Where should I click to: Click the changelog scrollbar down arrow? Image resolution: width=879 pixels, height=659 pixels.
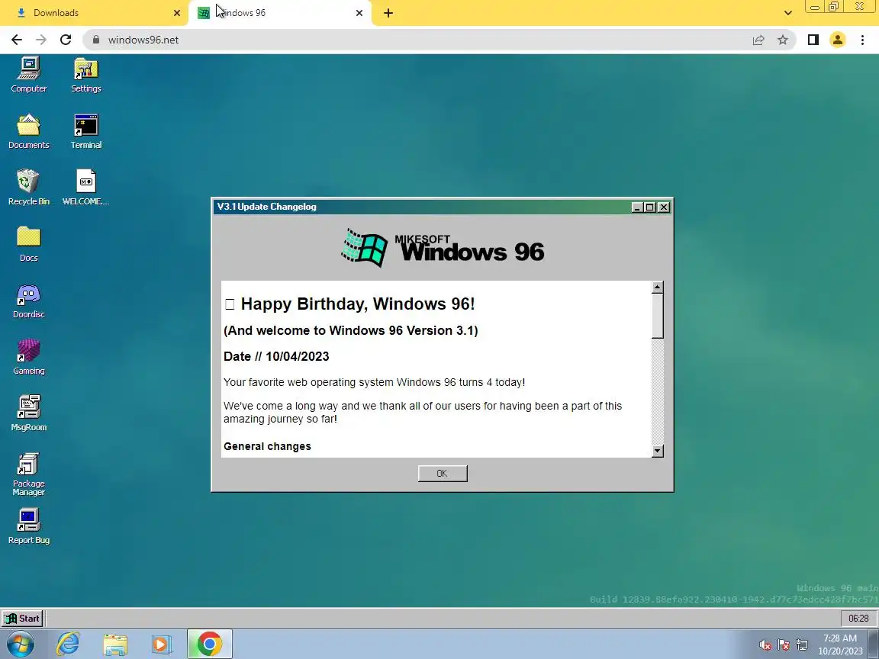(x=658, y=451)
